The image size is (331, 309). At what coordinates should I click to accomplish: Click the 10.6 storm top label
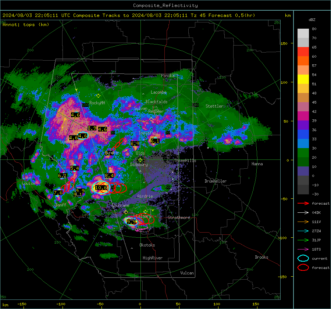(x=101, y=187)
